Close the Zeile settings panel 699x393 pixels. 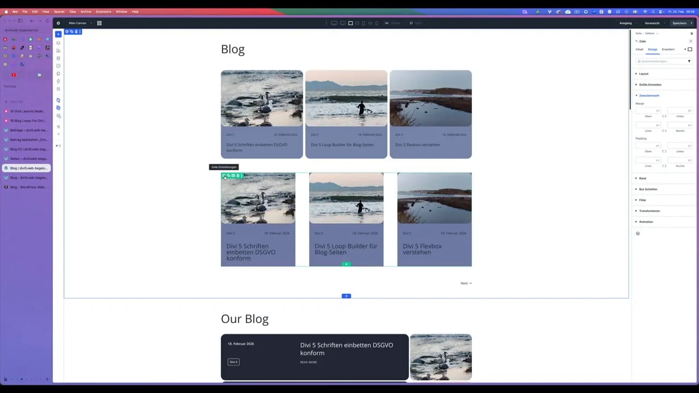coord(691,33)
